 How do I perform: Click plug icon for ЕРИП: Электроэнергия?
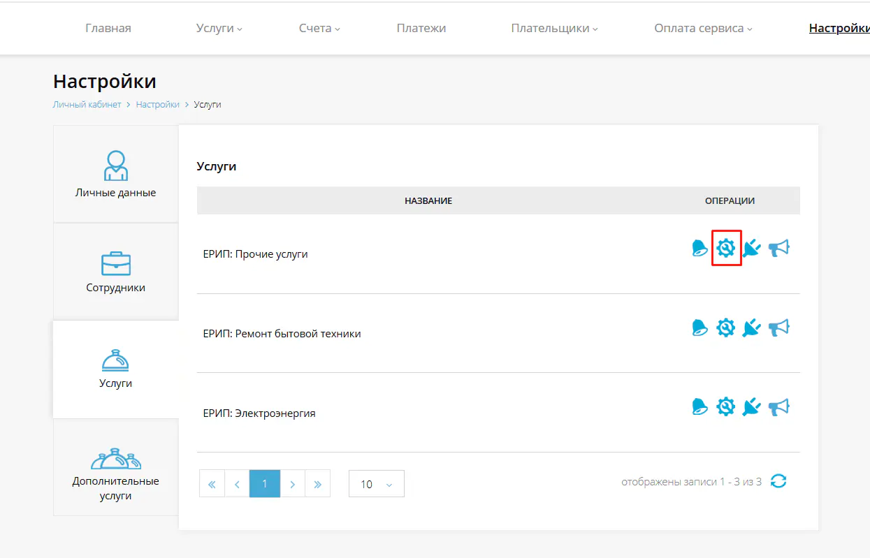[751, 406]
